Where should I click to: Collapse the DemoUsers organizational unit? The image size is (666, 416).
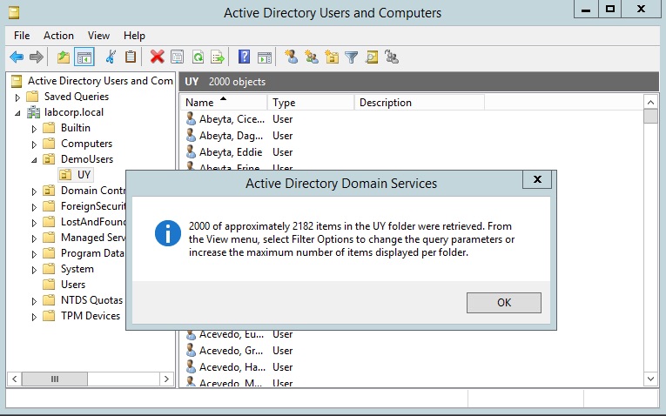(x=34, y=160)
